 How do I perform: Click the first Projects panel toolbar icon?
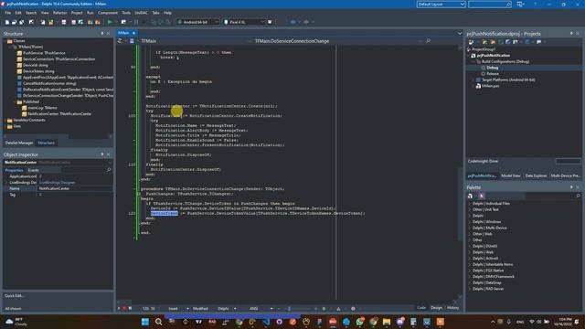pos(471,42)
